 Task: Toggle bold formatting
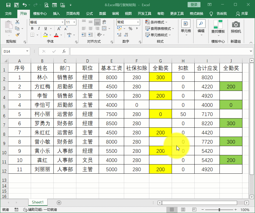(x=32, y=28)
